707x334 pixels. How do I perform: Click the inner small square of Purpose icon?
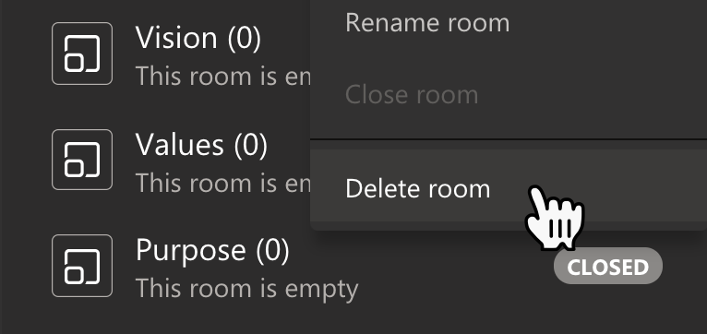tap(74, 275)
